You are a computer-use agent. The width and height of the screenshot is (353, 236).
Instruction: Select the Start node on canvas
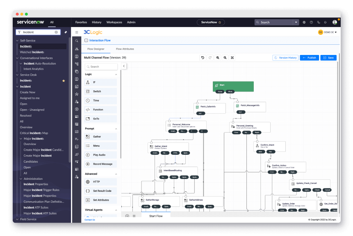click(x=233, y=87)
